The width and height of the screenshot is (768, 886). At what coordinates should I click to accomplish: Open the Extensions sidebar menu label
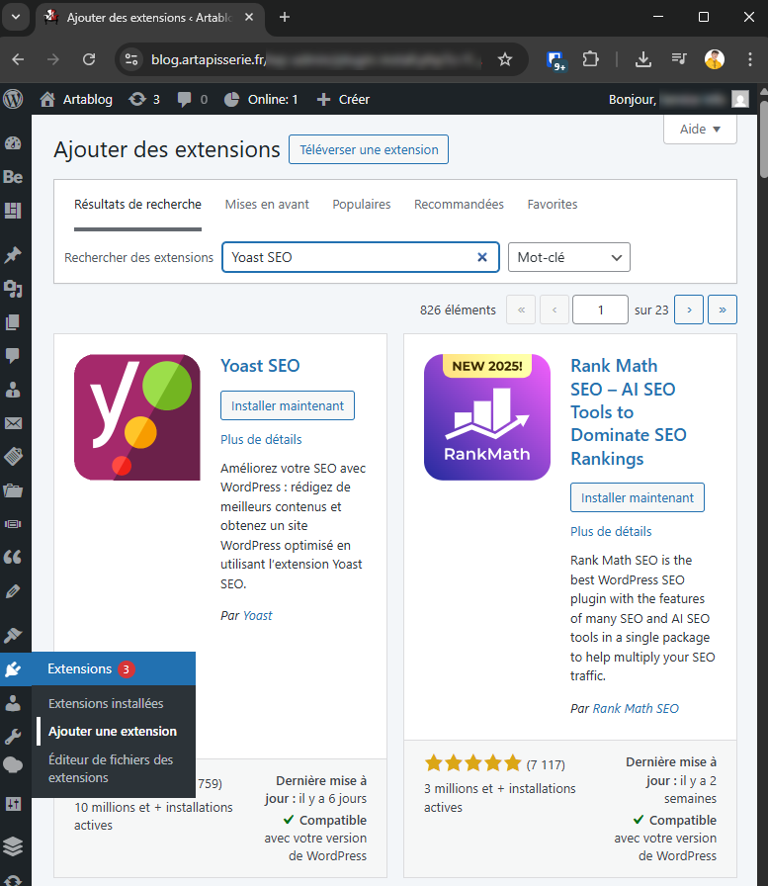80,669
